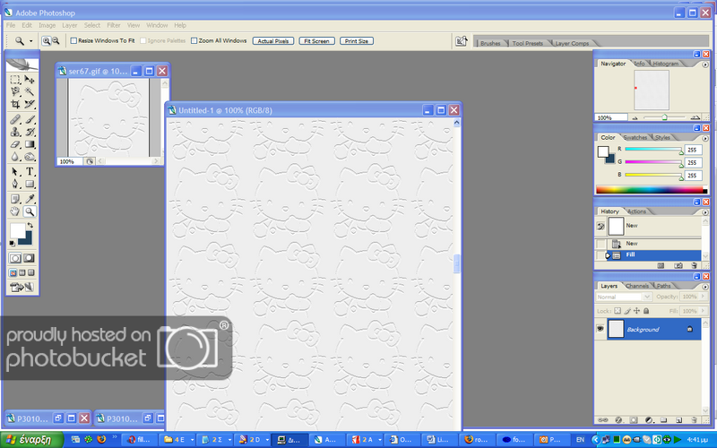Select the Move tool
Viewport: 717px width, 448px height.
pos(30,80)
